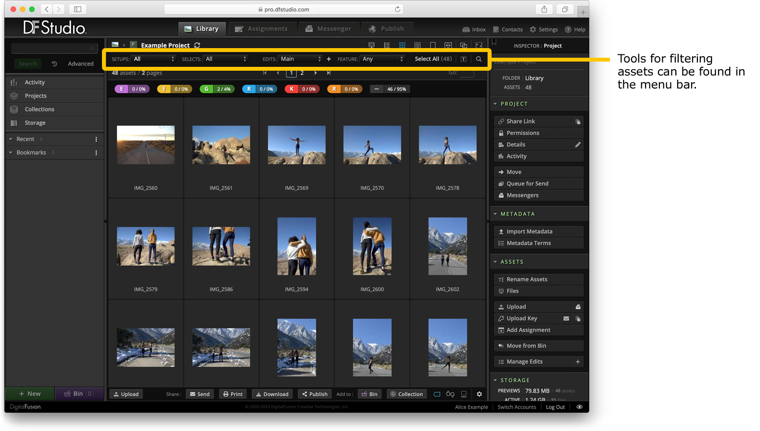Open Settings in top bar
This screenshot has width=760, height=431.
(x=544, y=29)
